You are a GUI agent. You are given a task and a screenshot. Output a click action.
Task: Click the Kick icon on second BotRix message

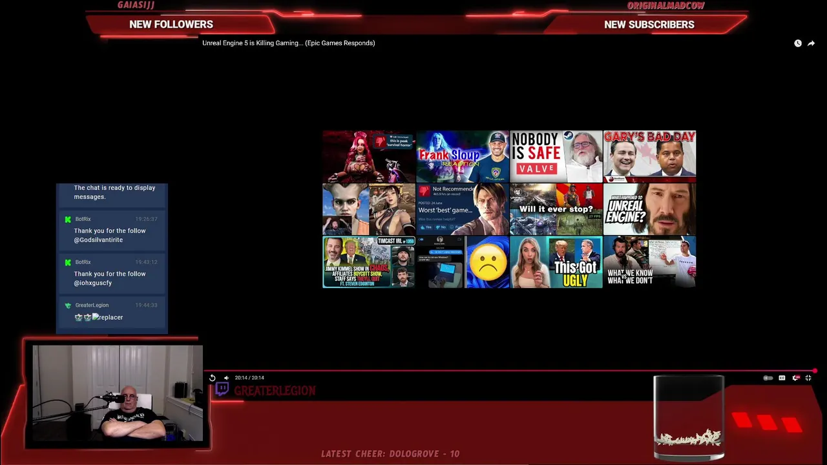tap(68, 262)
